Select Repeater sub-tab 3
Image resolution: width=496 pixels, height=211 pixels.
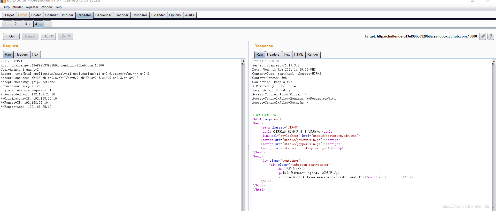click(26, 24)
